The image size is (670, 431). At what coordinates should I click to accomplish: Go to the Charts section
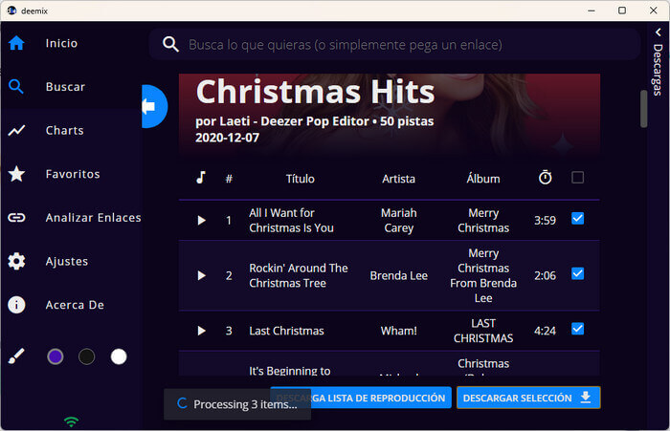72,131
